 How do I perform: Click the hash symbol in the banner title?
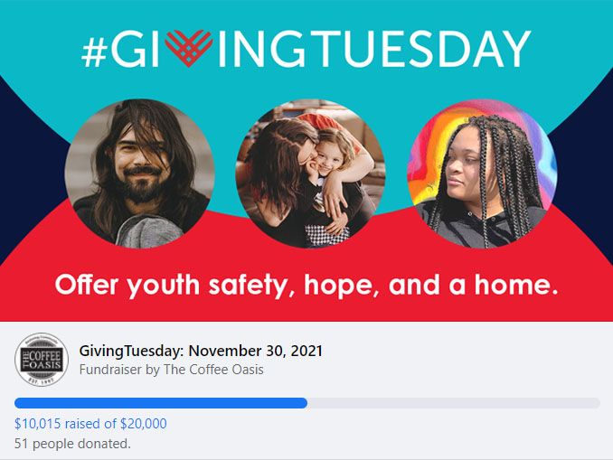point(97,50)
